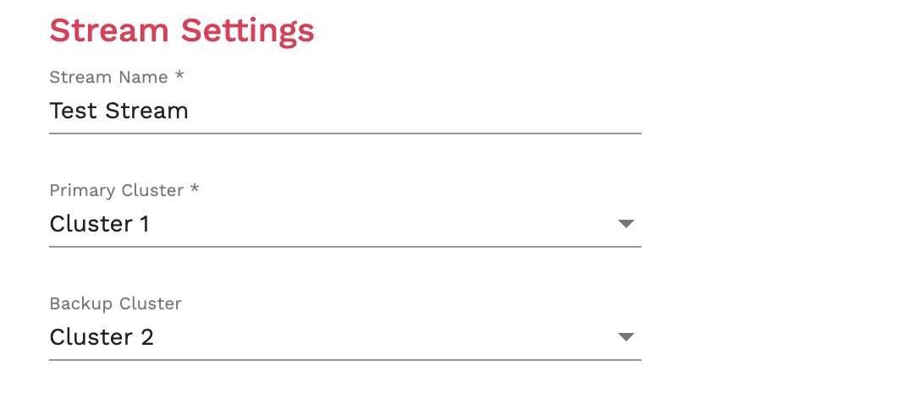903x409 pixels.
Task: Click the Stream Name input field
Action: click(x=344, y=111)
